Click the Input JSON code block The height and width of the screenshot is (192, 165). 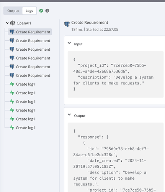[116, 74]
